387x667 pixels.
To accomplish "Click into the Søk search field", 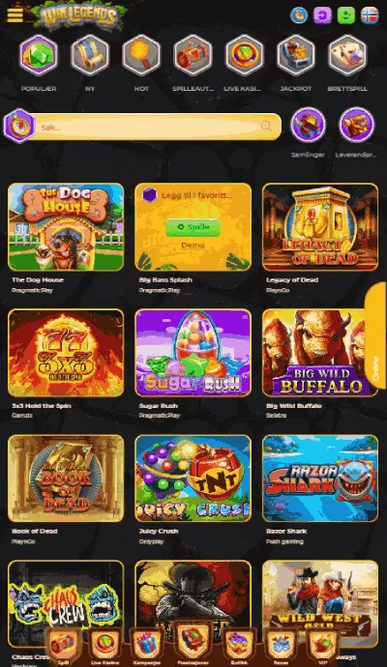I will click(156, 127).
